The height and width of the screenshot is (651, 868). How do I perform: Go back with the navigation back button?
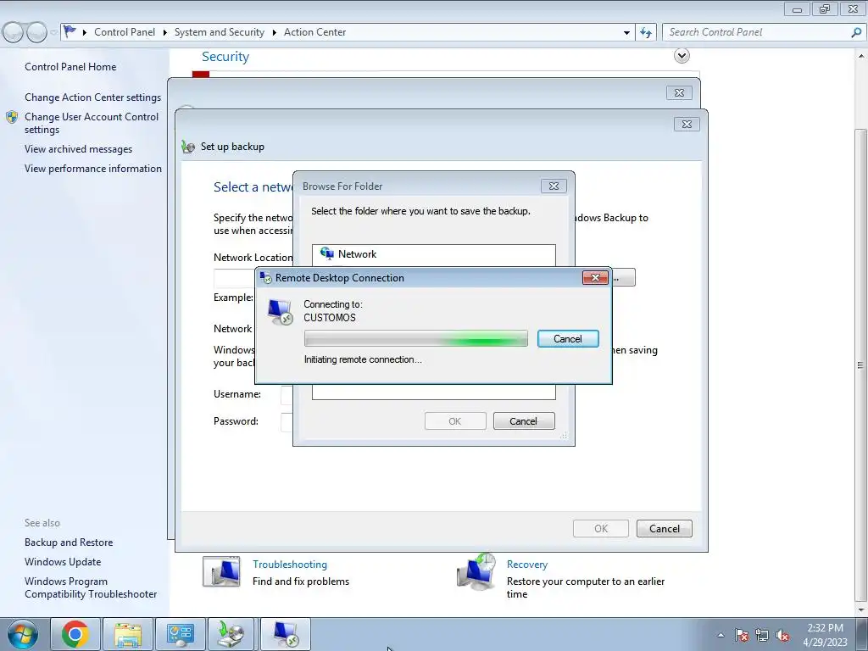[14, 32]
